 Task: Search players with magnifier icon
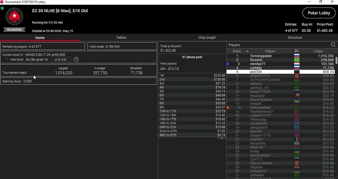[x=333, y=45]
